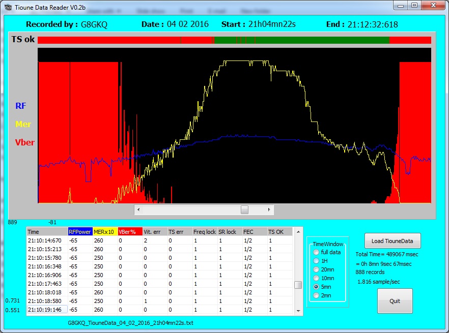Click the Total Time= 489067 msec text

pos(387,254)
